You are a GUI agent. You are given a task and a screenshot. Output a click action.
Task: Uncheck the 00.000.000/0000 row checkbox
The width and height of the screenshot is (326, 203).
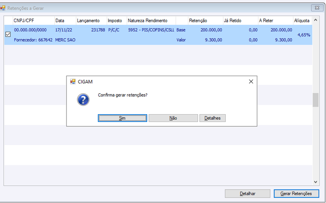[x=8, y=34]
